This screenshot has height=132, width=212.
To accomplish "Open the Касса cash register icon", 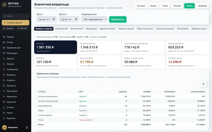I will 4,113.
